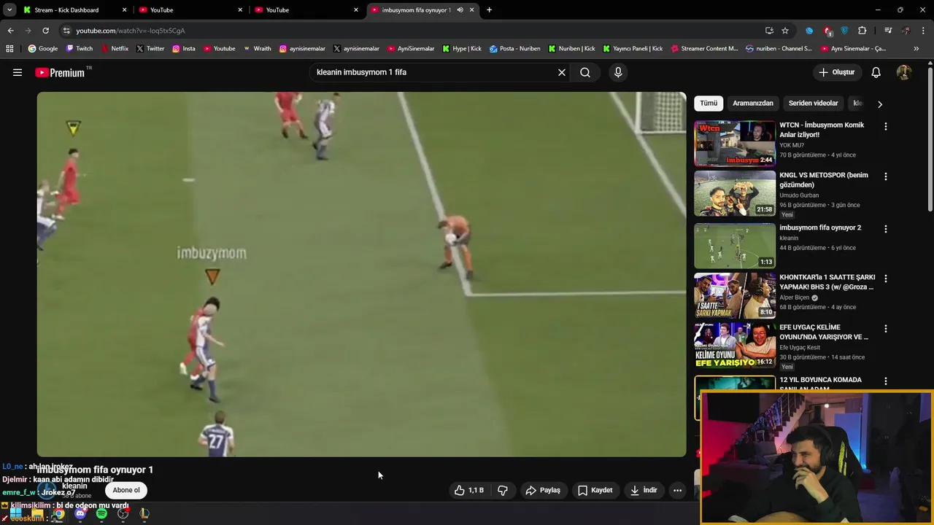Open the Hype | Kick bookmark
The width and height of the screenshot is (934, 525).
pos(461,49)
